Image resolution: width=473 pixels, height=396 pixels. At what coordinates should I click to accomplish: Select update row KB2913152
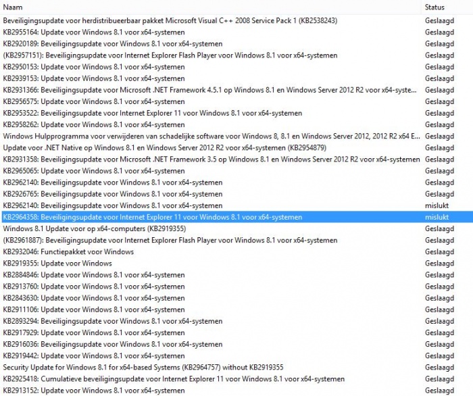click(236, 391)
